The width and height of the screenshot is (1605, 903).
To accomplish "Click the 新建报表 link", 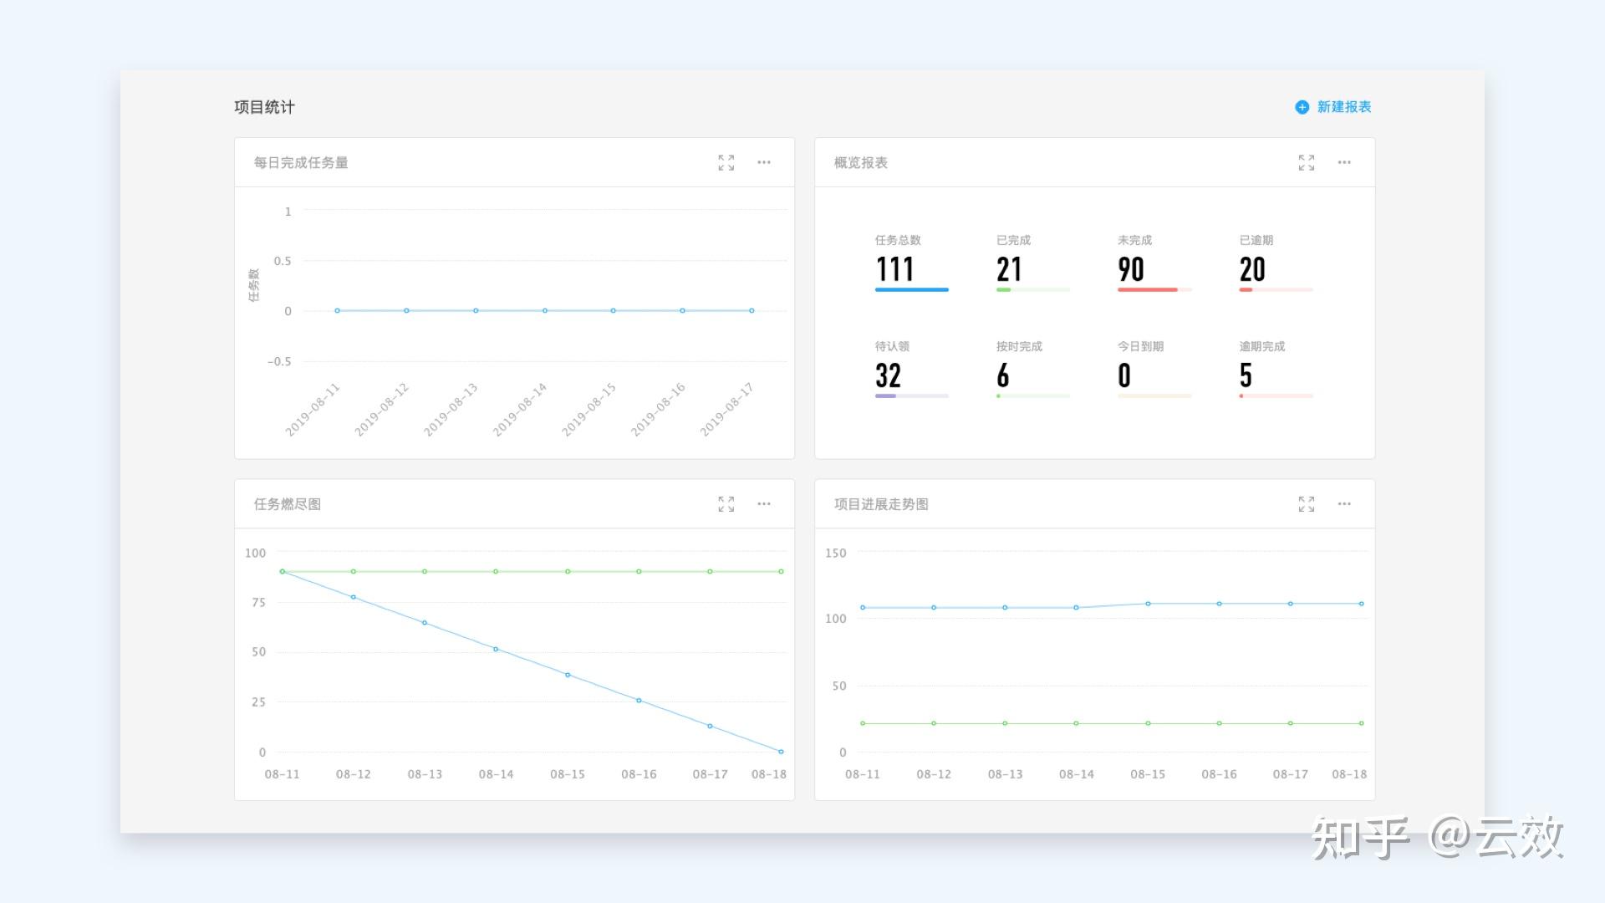I will (1344, 107).
